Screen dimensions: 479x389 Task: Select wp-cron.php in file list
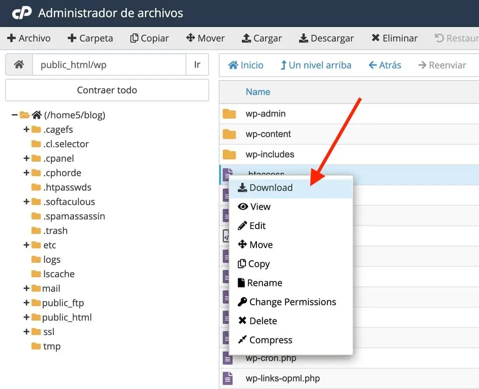pyautogui.click(x=271, y=358)
